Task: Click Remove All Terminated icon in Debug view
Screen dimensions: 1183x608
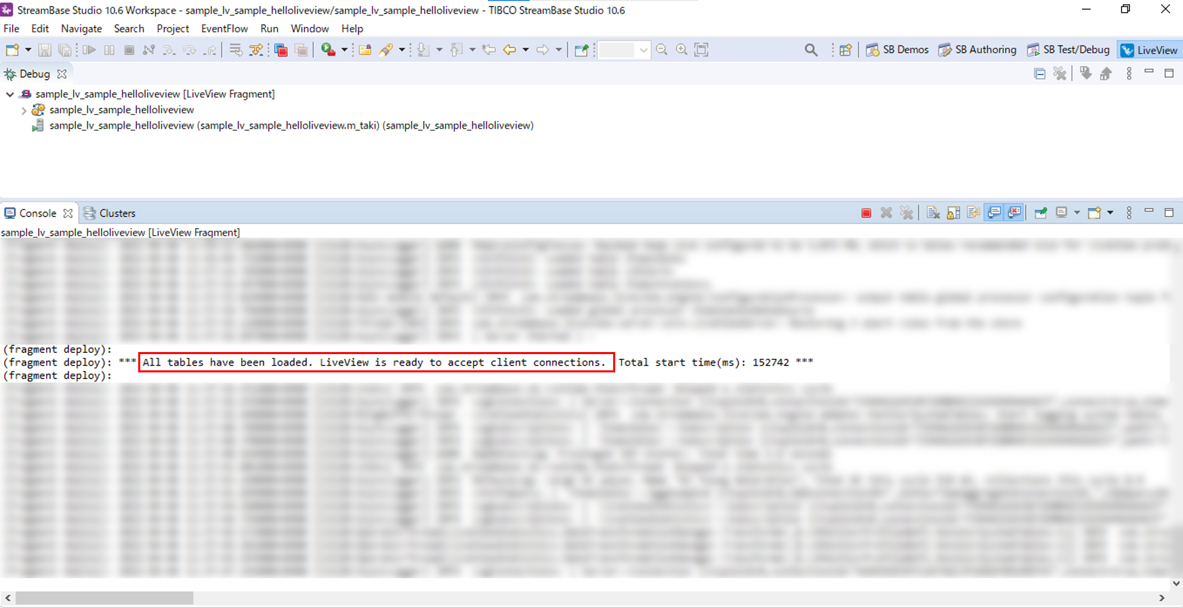Action: pos(1060,74)
